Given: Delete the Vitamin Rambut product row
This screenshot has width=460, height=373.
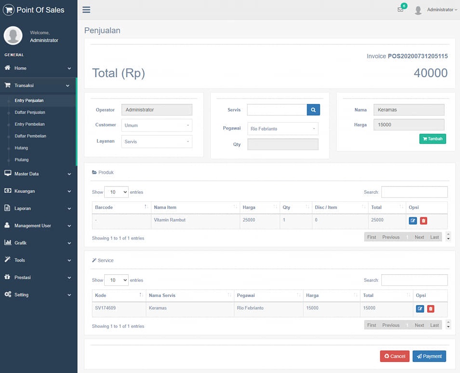Looking at the screenshot, I should click(423, 221).
